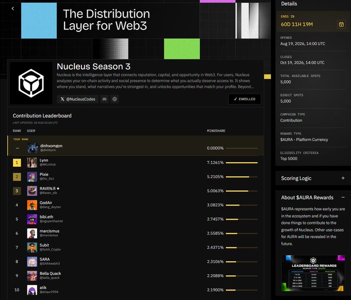Select the Subit user name
This screenshot has width=351, height=300.
44,245
